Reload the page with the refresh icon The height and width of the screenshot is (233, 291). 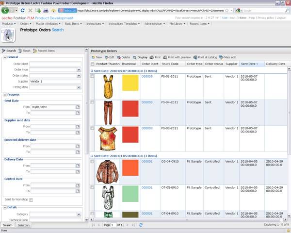point(23,10)
